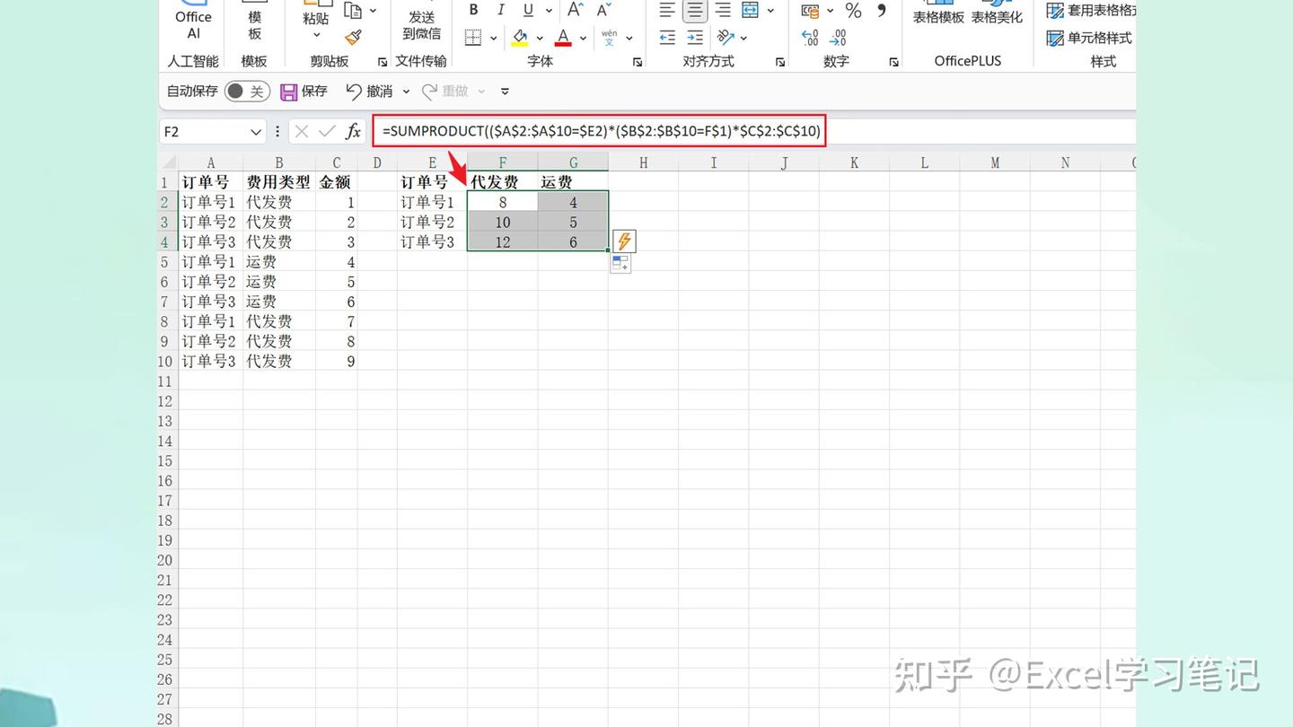Apply the red font color swatch

tap(561, 42)
